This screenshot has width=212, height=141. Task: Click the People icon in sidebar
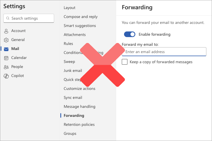pos(6,67)
